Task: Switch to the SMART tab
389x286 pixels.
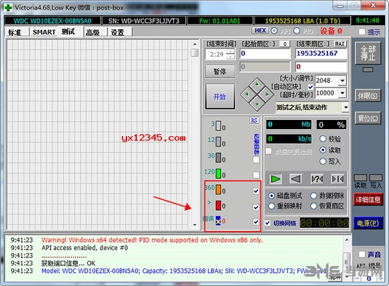Action: coord(44,32)
